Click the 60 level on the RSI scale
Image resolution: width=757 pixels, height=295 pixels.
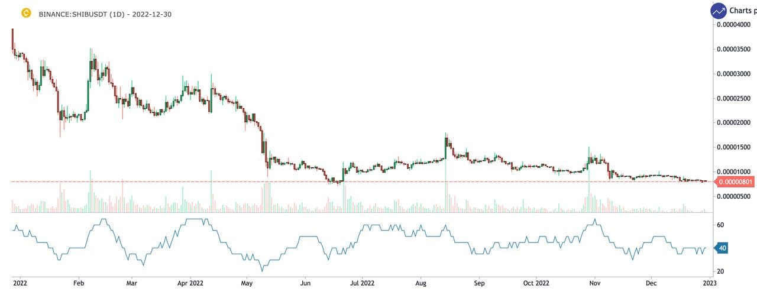[721, 225]
